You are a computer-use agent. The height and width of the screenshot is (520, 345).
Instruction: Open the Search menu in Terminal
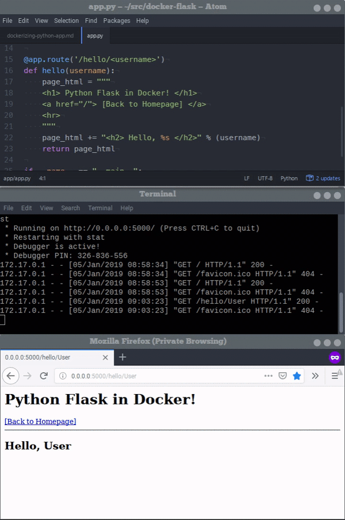tap(71, 208)
